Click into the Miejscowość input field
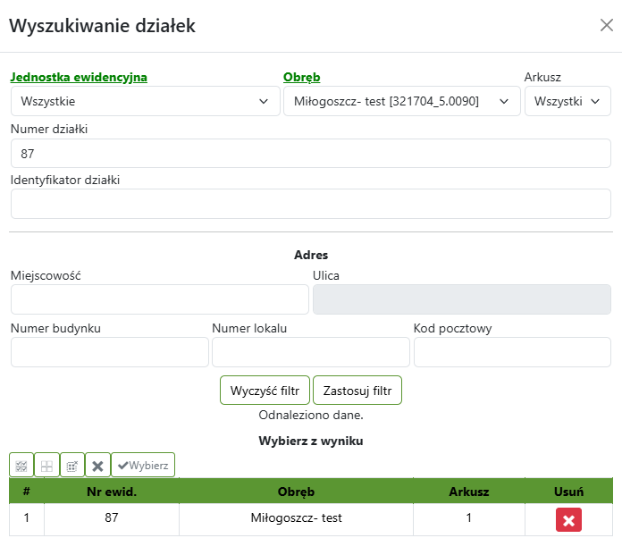622x555 pixels. coord(159,299)
